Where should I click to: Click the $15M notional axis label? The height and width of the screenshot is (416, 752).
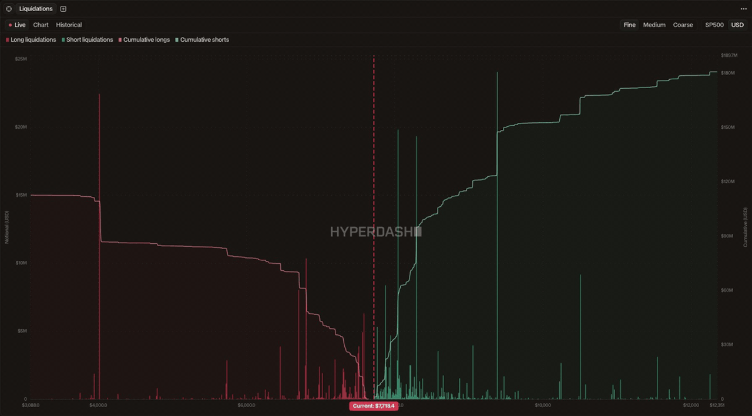[21, 195]
